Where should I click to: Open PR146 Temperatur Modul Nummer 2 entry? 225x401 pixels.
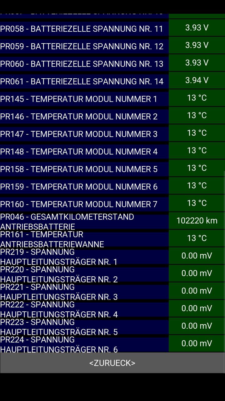[79, 117]
